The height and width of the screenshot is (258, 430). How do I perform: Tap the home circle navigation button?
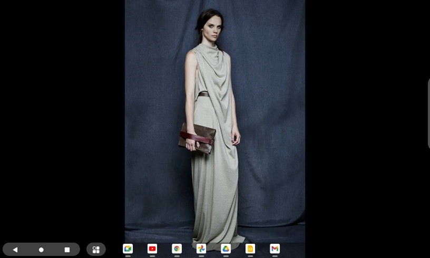[x=41, y=250]
